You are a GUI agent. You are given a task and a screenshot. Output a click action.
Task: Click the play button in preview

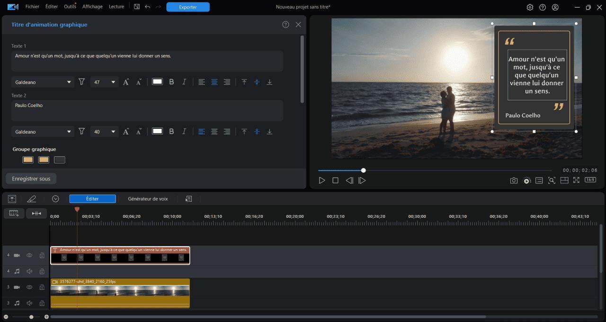pyautogui.click(x=322, y=180)
